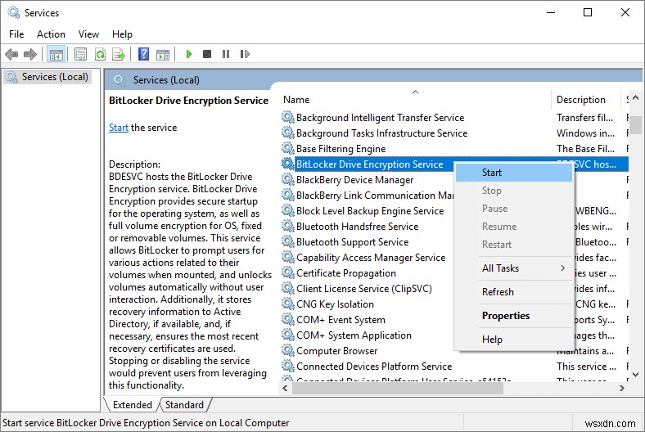The image size is (645, 432).
Task: Choose Refresh in the context menu
Action: tap(514, 292)
